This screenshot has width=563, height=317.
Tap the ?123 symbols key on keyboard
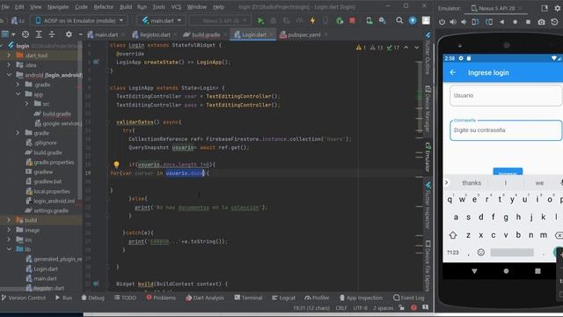pyautogui.click(x=453, y=253)
